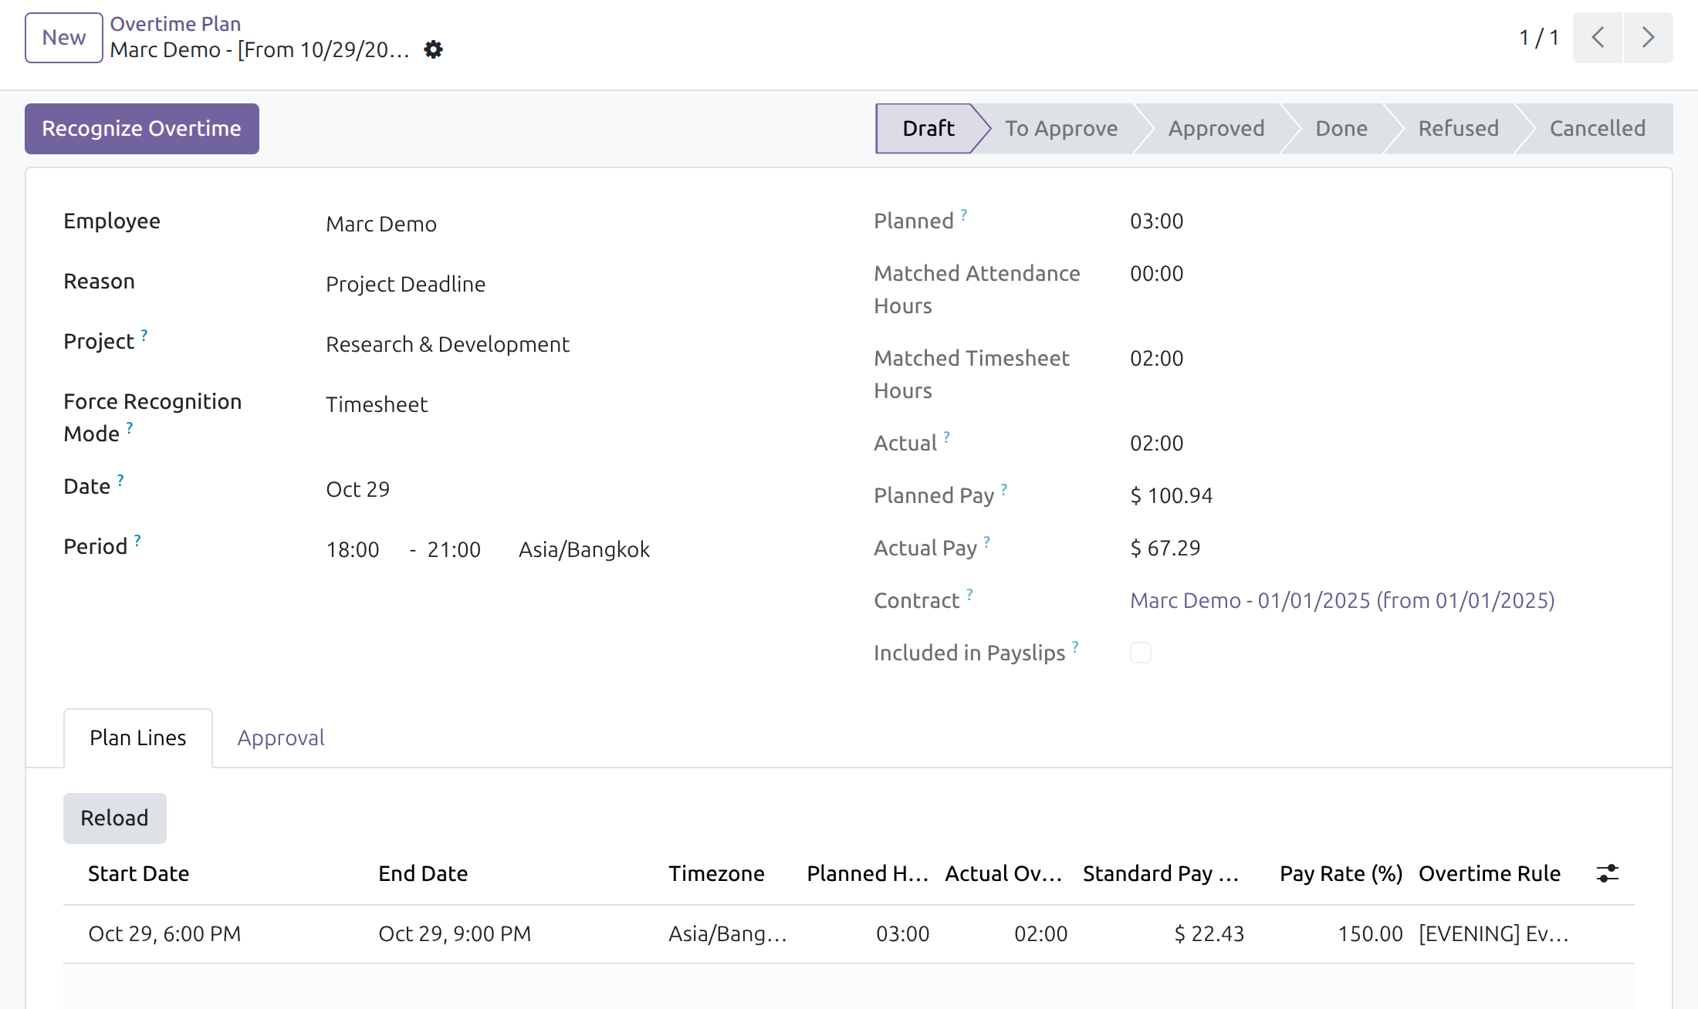Screen dimensions: 1698x1009
Task: Show help tooltip for Actual Pay
Action: [x=987, y=542]
